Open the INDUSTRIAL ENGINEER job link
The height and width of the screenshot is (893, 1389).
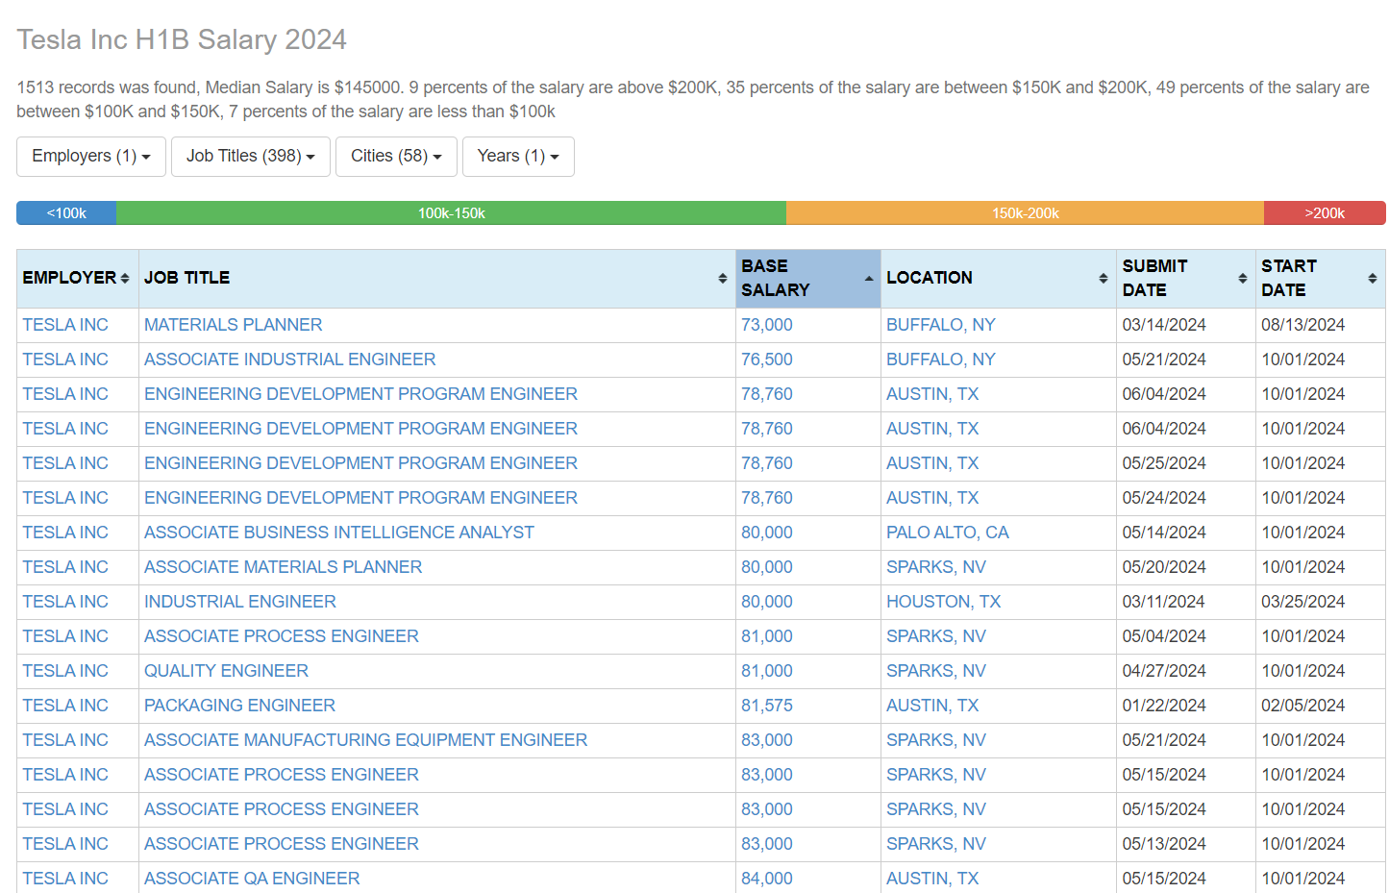240,602
